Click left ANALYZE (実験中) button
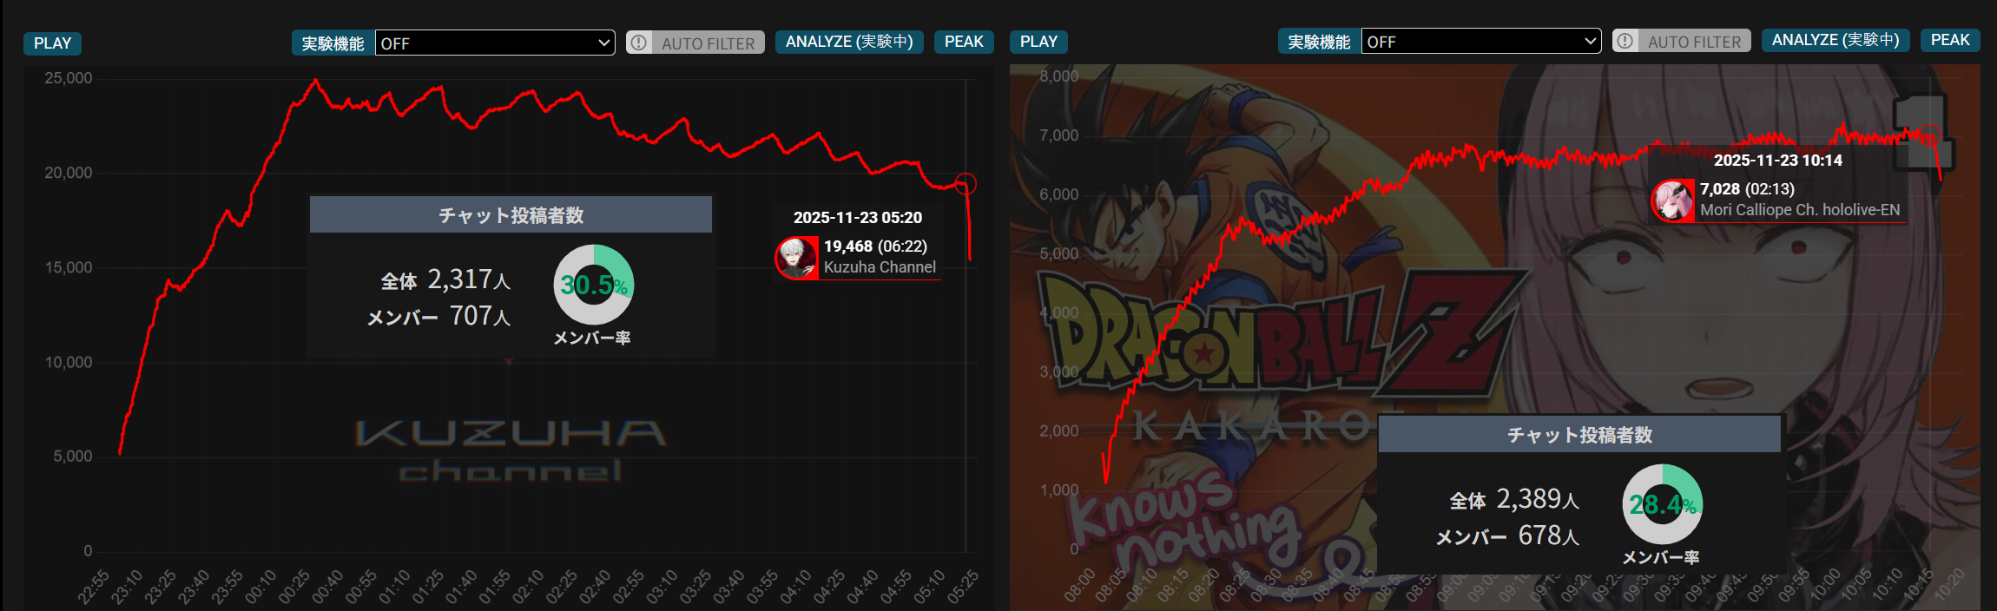The height and width of the screenshot is (611, 1997). [x=849, y=42]
